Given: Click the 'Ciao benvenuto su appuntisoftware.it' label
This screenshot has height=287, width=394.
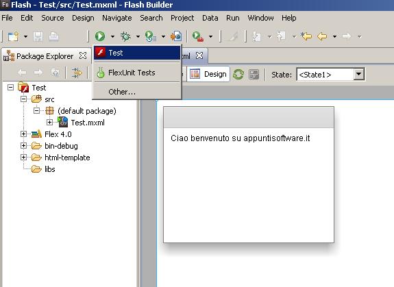Looking at the screenshot, I should [x=241, y=138].
